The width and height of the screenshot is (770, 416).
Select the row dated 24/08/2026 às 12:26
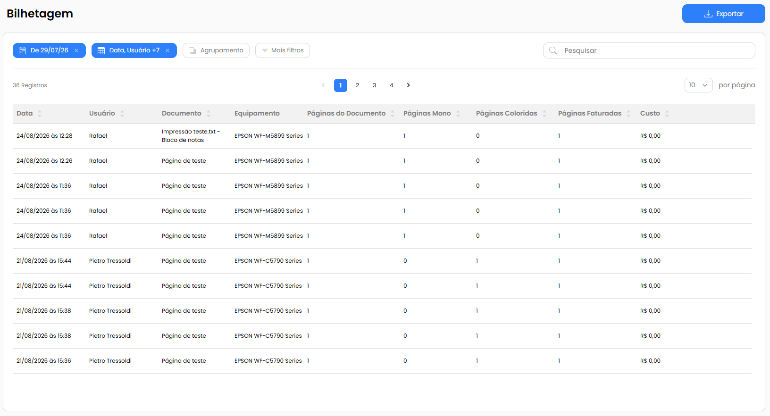pos(382,161)
